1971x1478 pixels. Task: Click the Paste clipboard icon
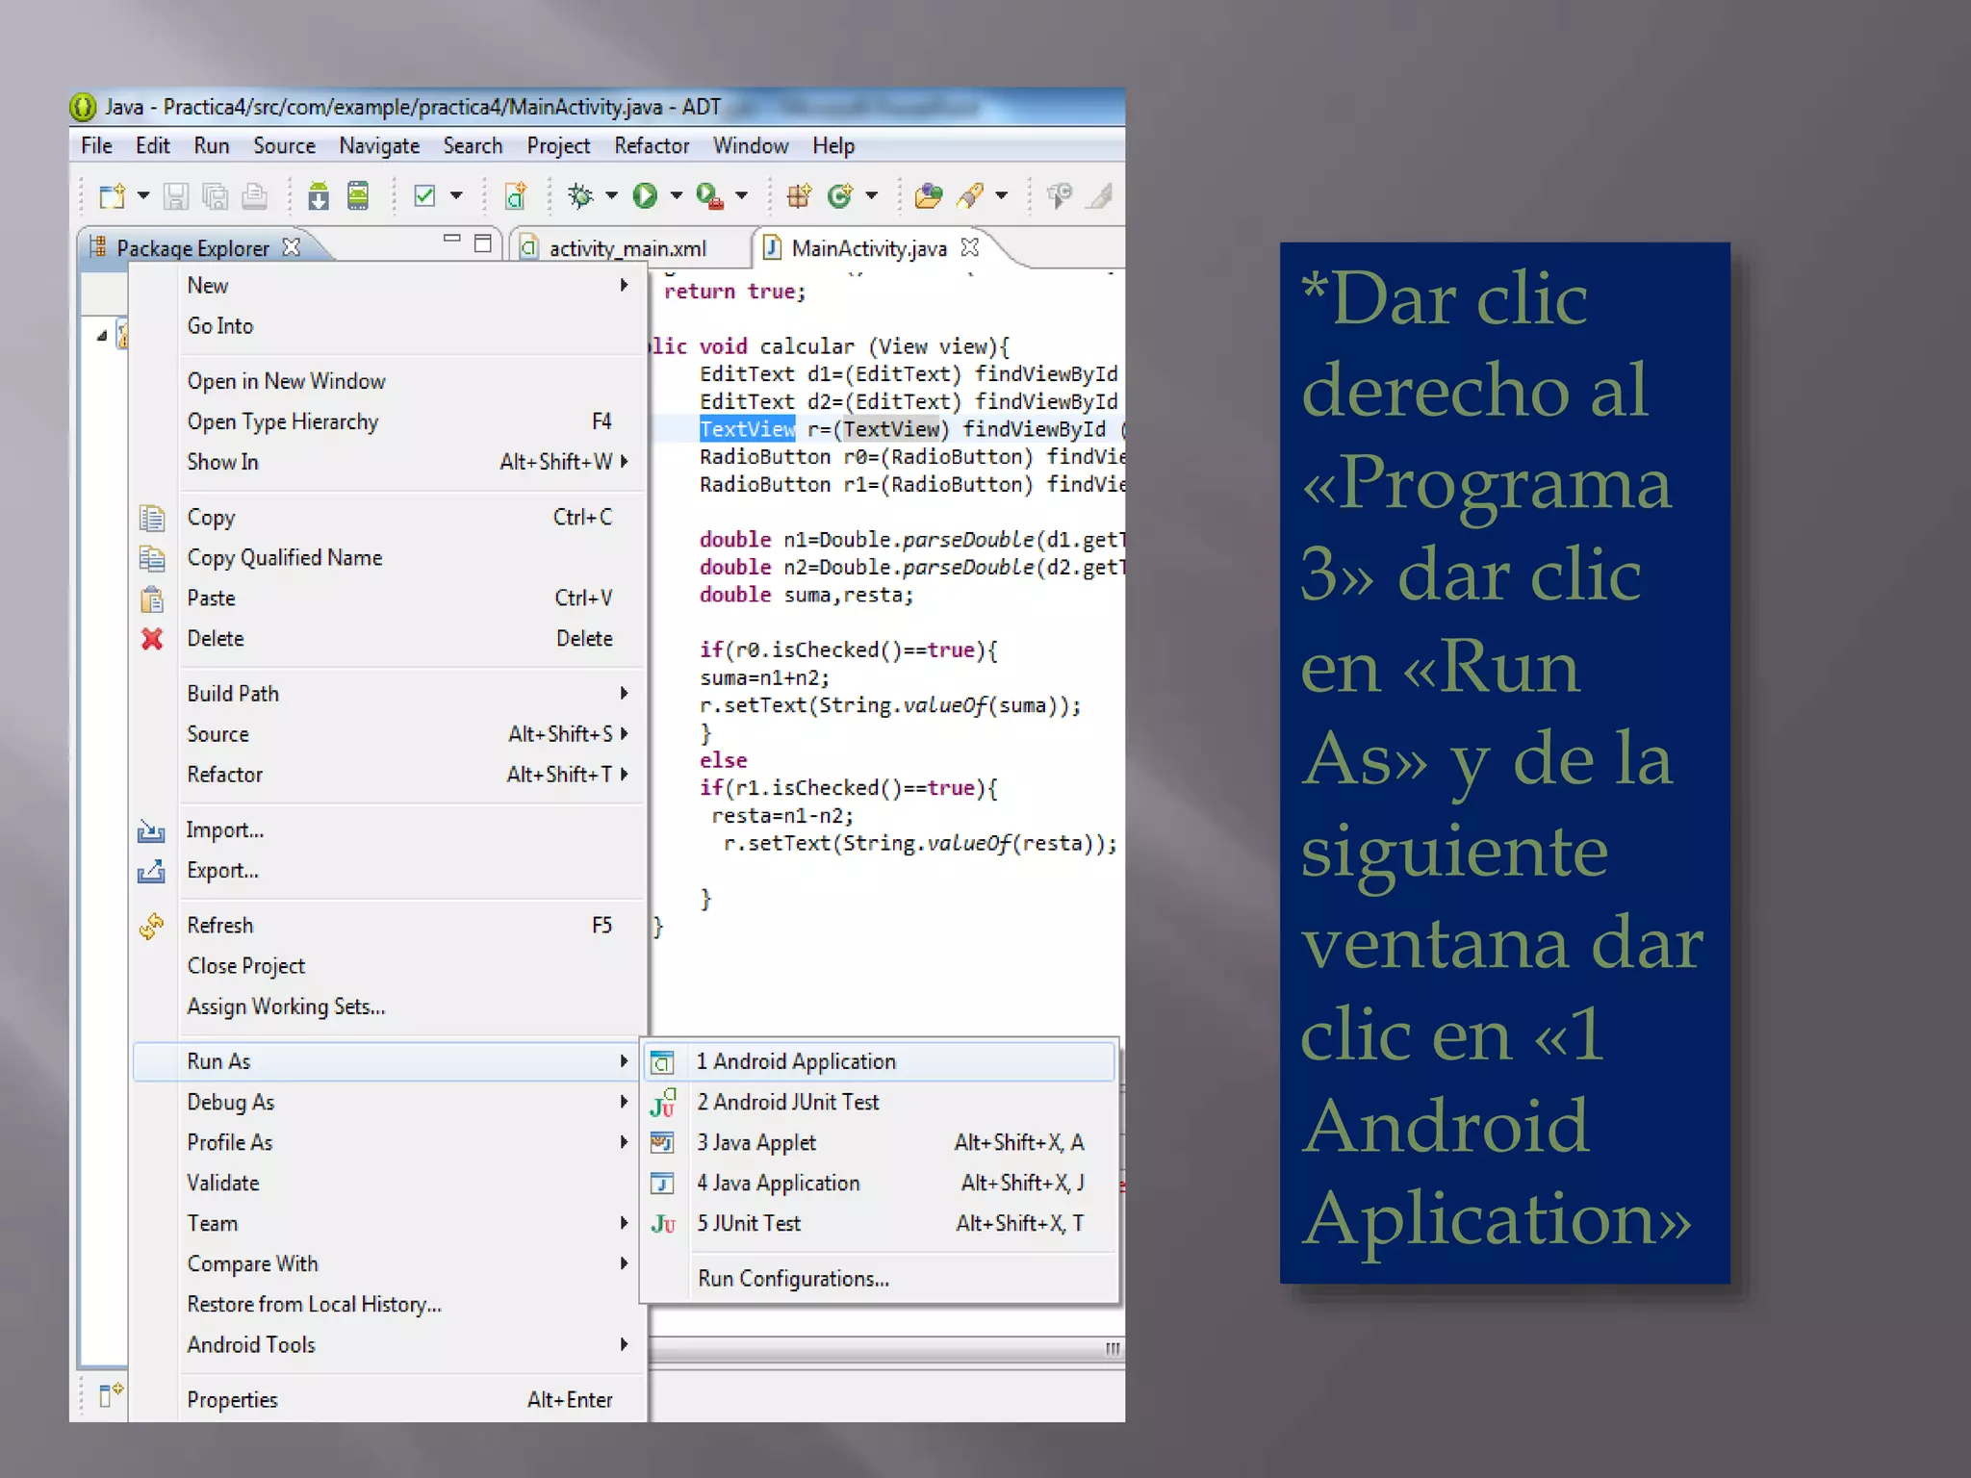point(152,599)
